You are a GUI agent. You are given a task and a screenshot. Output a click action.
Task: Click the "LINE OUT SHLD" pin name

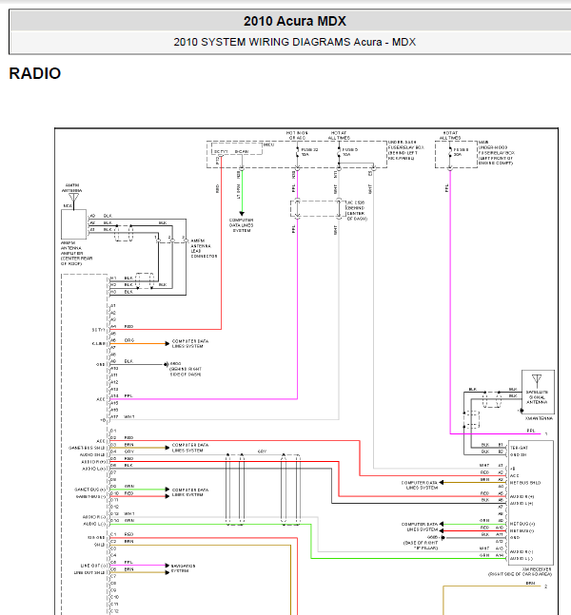click(89, 572)
